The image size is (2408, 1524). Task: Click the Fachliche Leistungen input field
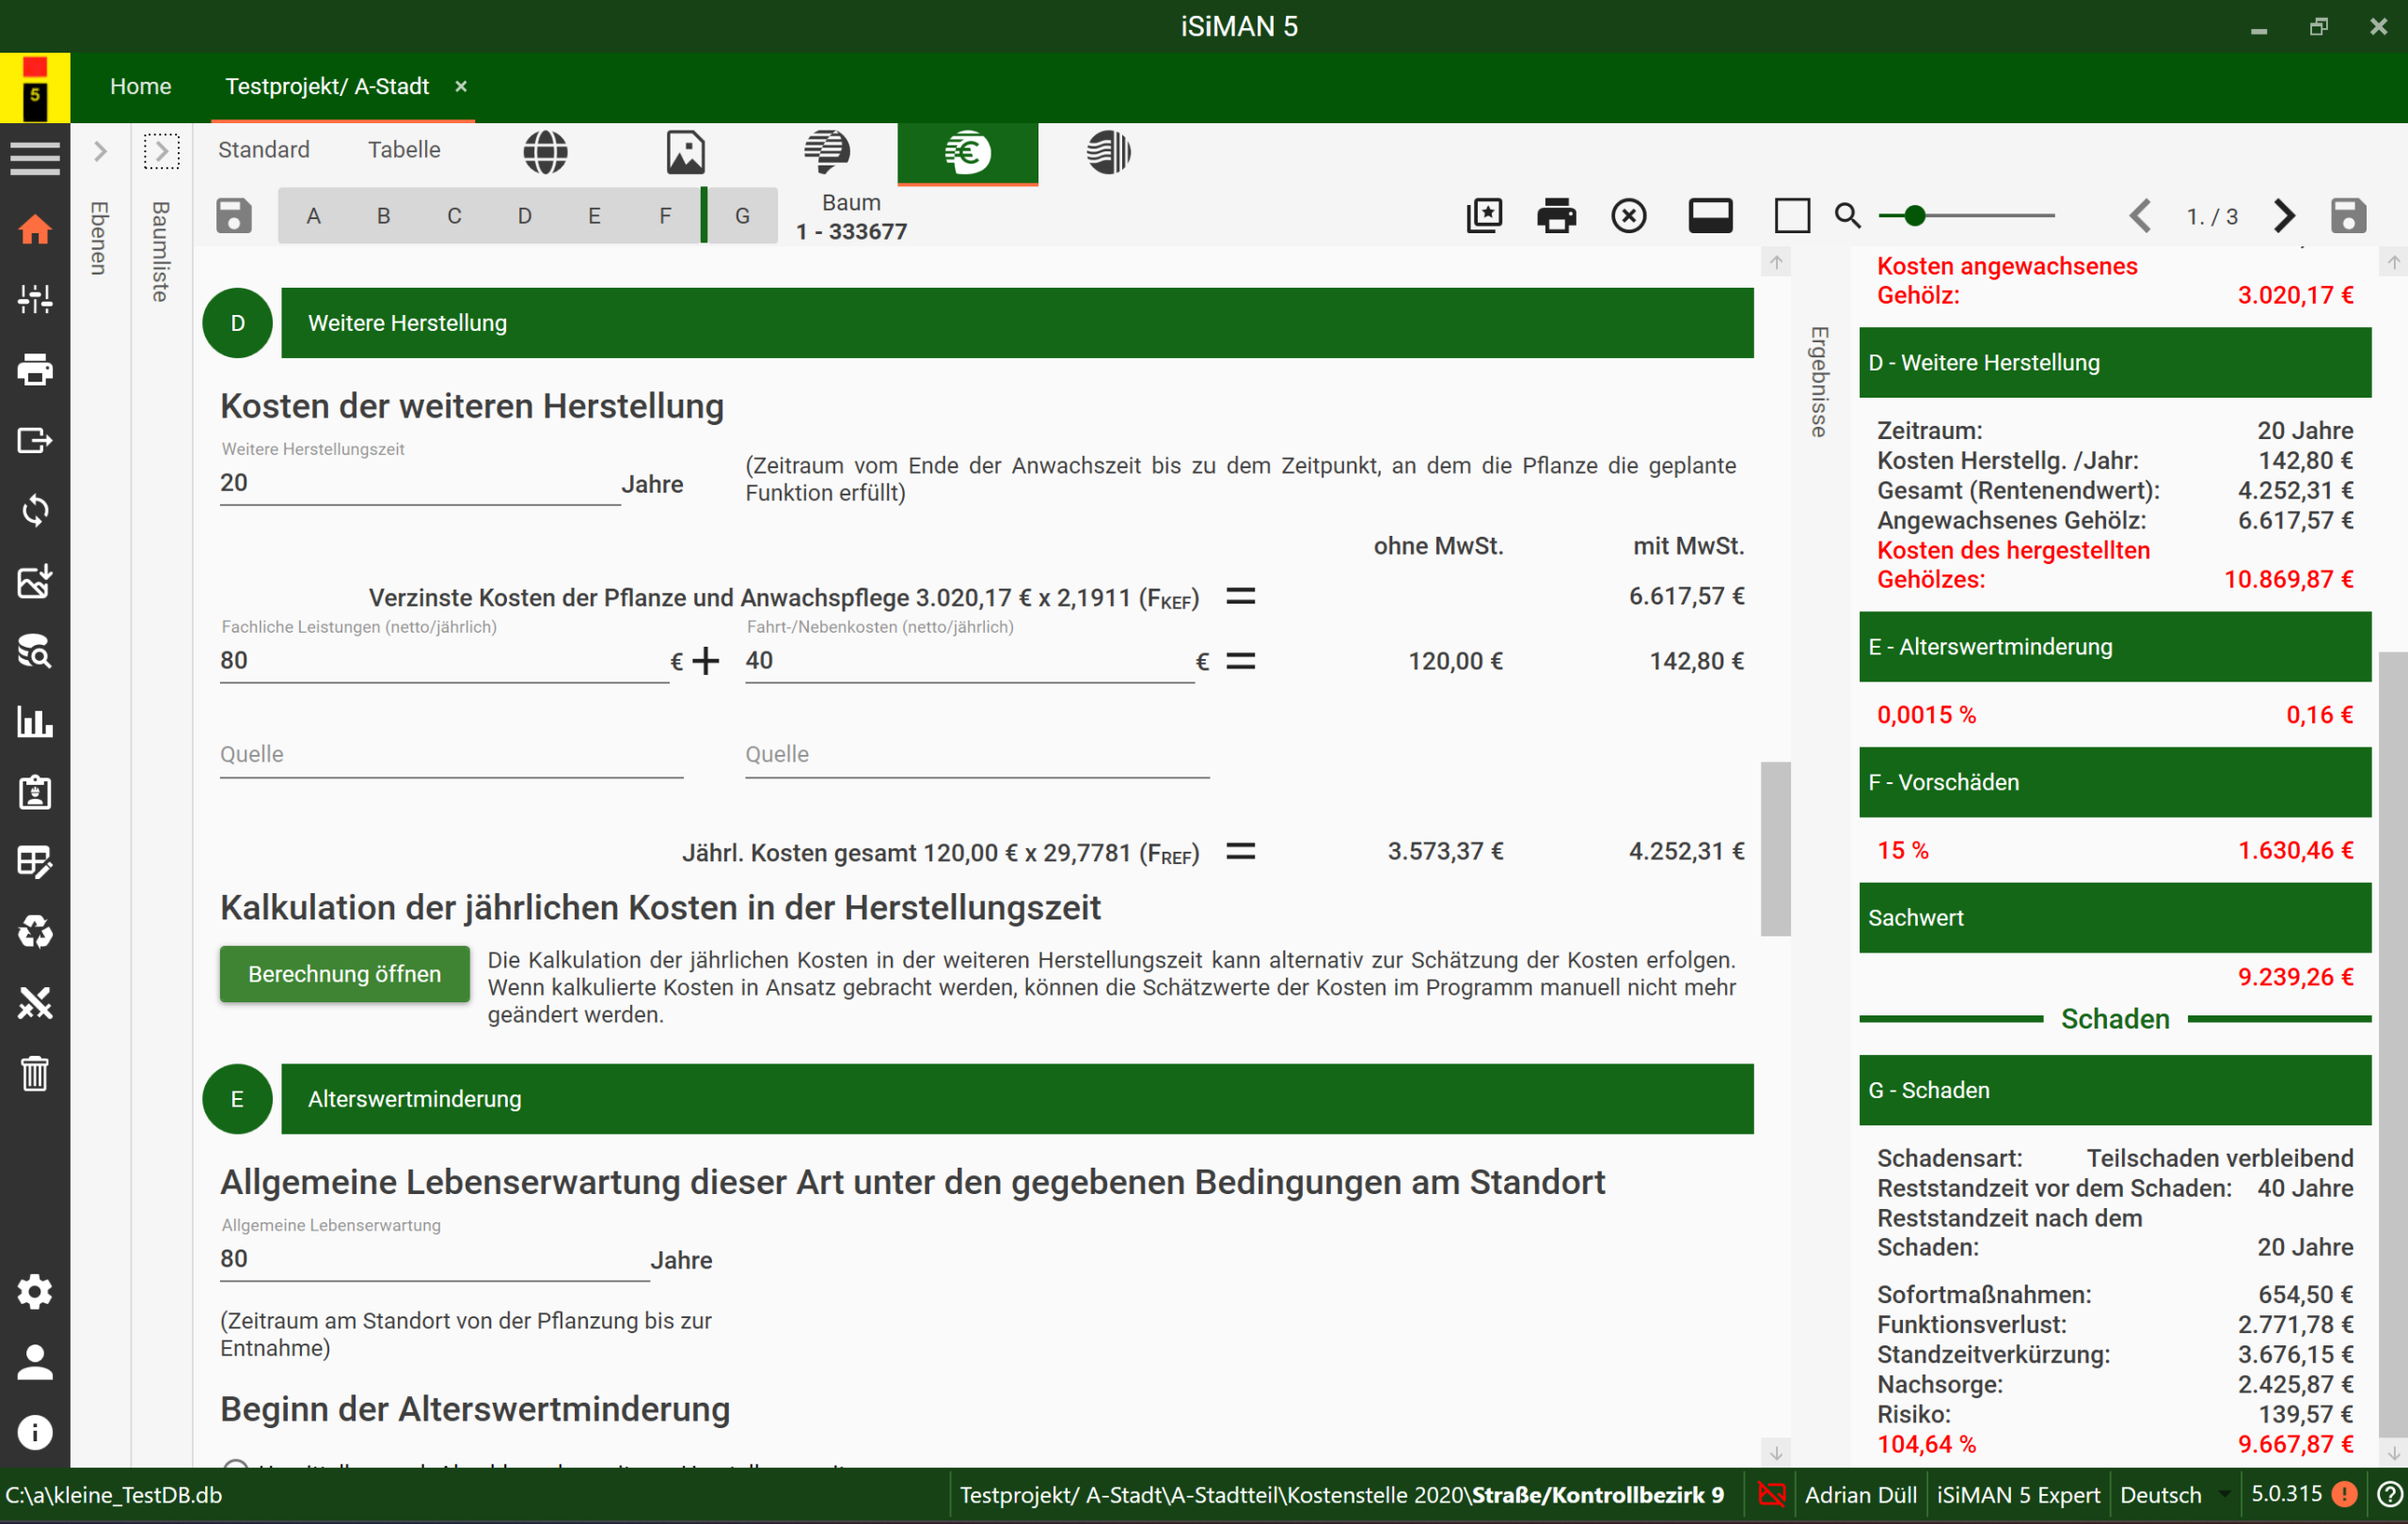click(x=444, y=662)
